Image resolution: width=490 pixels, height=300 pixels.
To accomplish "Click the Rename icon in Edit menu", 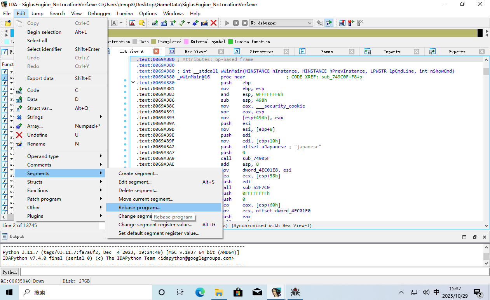I will click(19, 144).
